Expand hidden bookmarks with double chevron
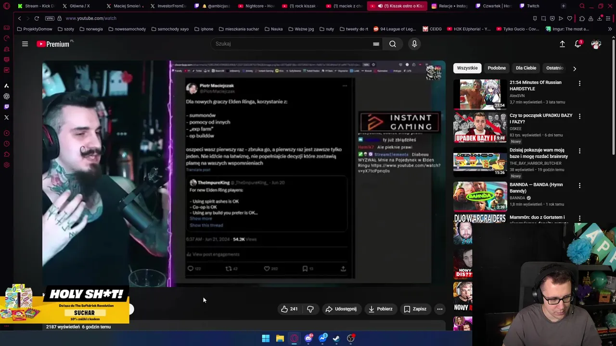Screen dimensions: 616x346 610,29
